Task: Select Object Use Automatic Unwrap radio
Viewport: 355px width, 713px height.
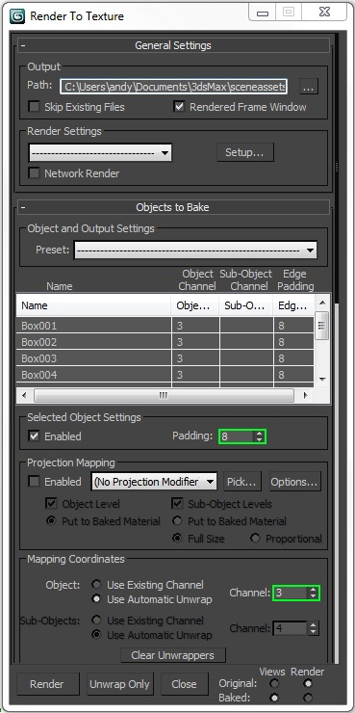Action: click(96, 599)
